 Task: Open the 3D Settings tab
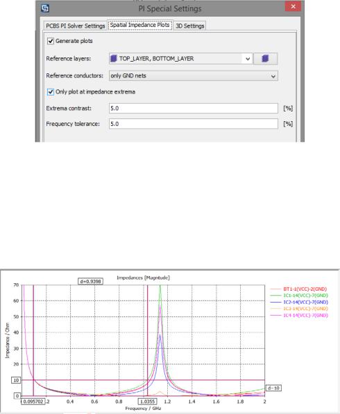(189, 26)
